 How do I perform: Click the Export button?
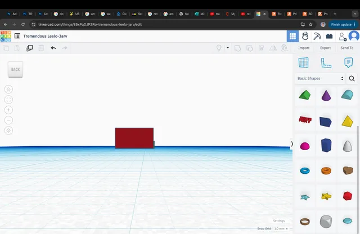pos(325,48)
